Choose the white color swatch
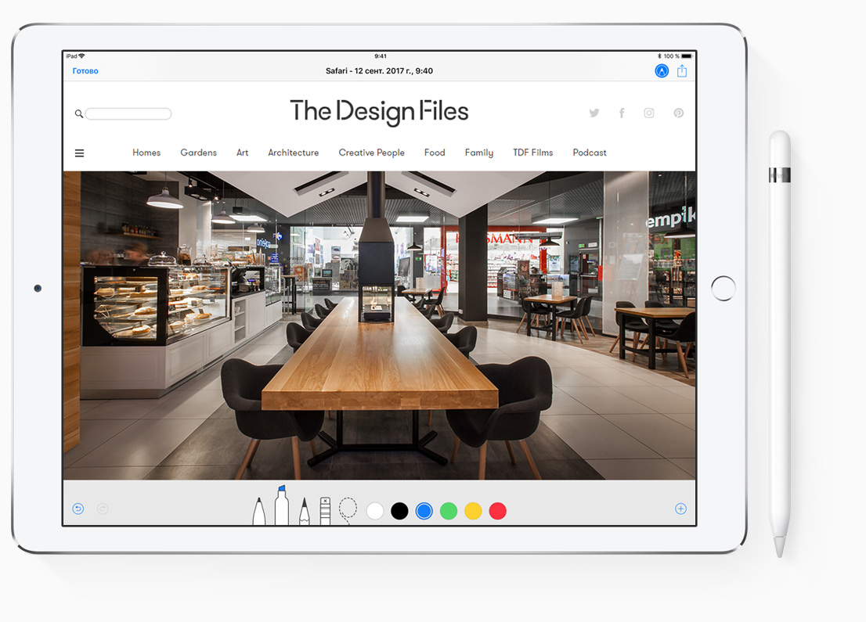The height and width of the screenshot is (622, 866). coord(375,511)
